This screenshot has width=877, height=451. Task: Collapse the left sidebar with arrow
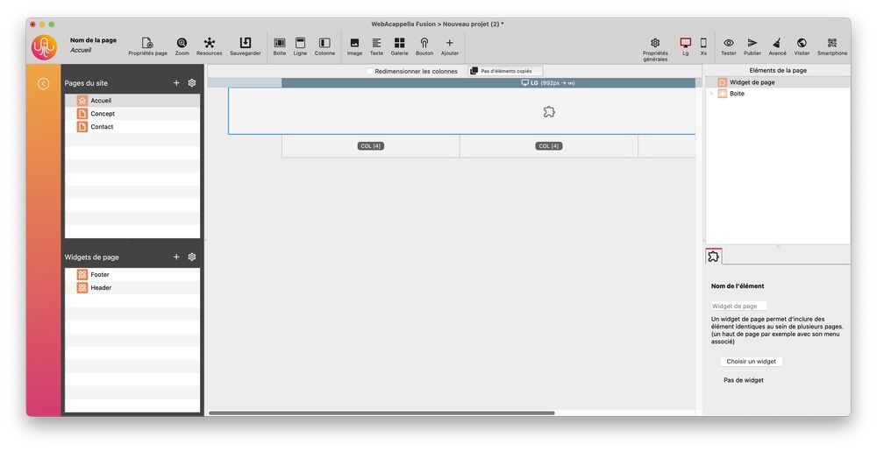click(x=43, y=83)
